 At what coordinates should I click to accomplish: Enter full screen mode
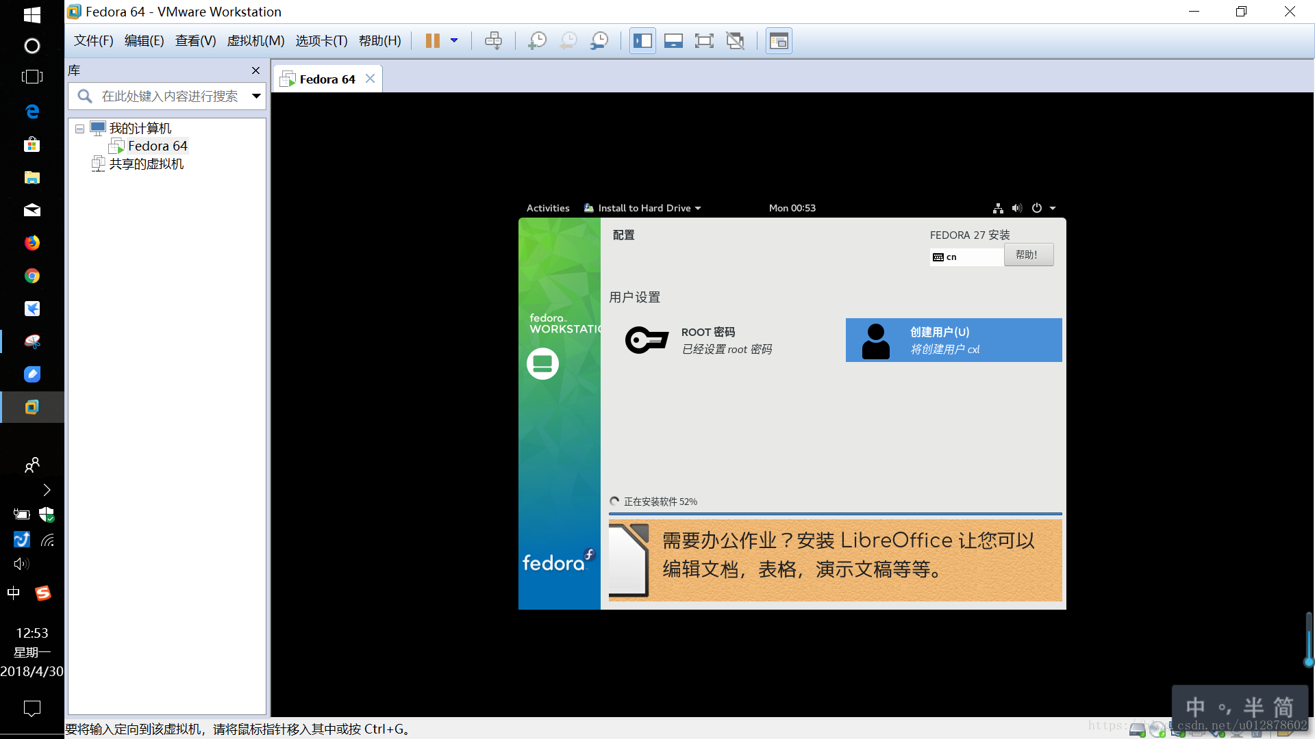(704, 41)
